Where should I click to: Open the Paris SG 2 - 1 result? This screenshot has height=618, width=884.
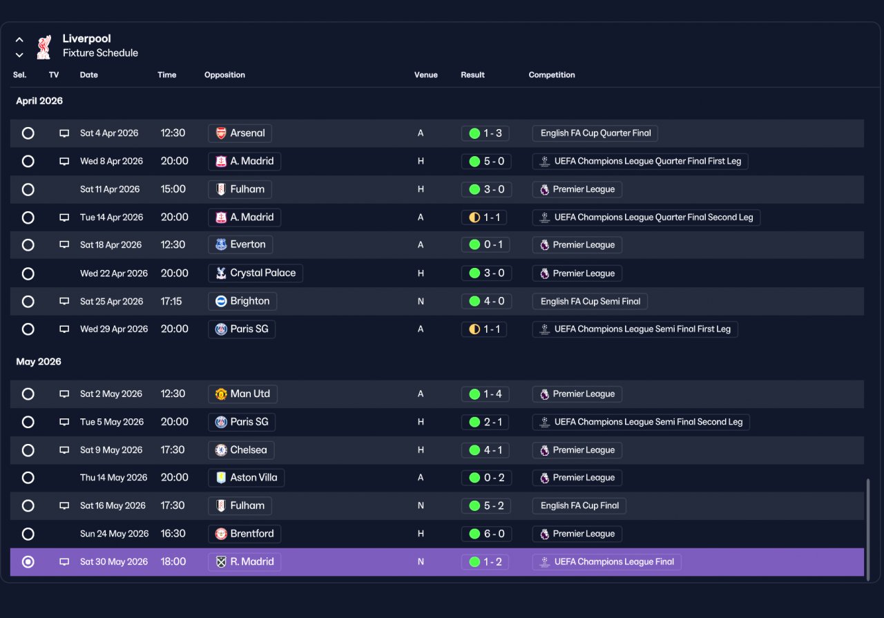click(484, 422)
